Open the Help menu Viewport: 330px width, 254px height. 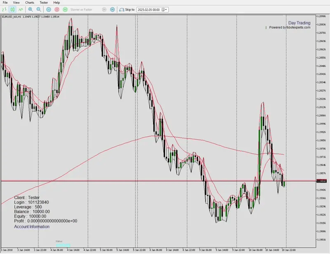pyautogui.click(x=57, y=2)
